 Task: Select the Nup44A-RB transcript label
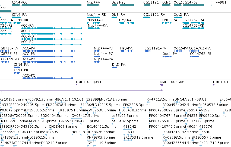[x=96, y=15]
